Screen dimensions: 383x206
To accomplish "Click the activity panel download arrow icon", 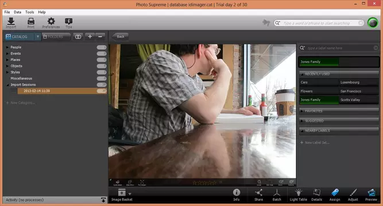I will 103,200.
